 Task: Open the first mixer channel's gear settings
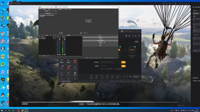click(58, 55)
